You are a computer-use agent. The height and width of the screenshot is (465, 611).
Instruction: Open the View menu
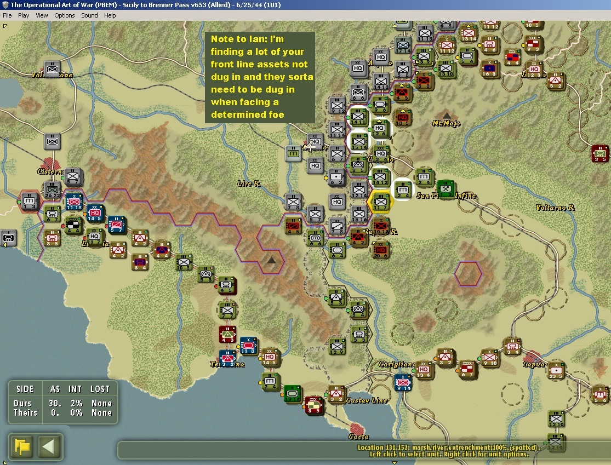point(42,15)
